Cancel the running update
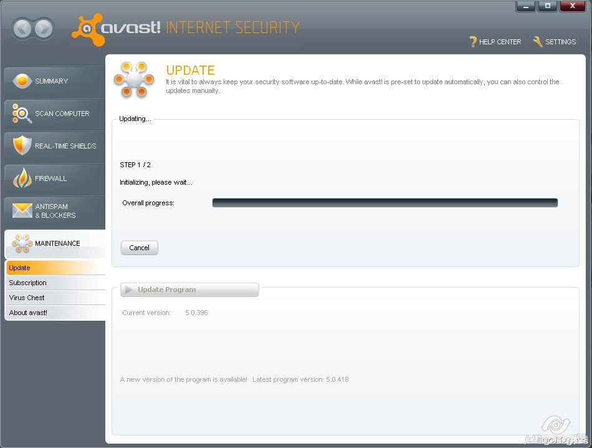This screenshot has width=592, height=448. tap(140, 248)
